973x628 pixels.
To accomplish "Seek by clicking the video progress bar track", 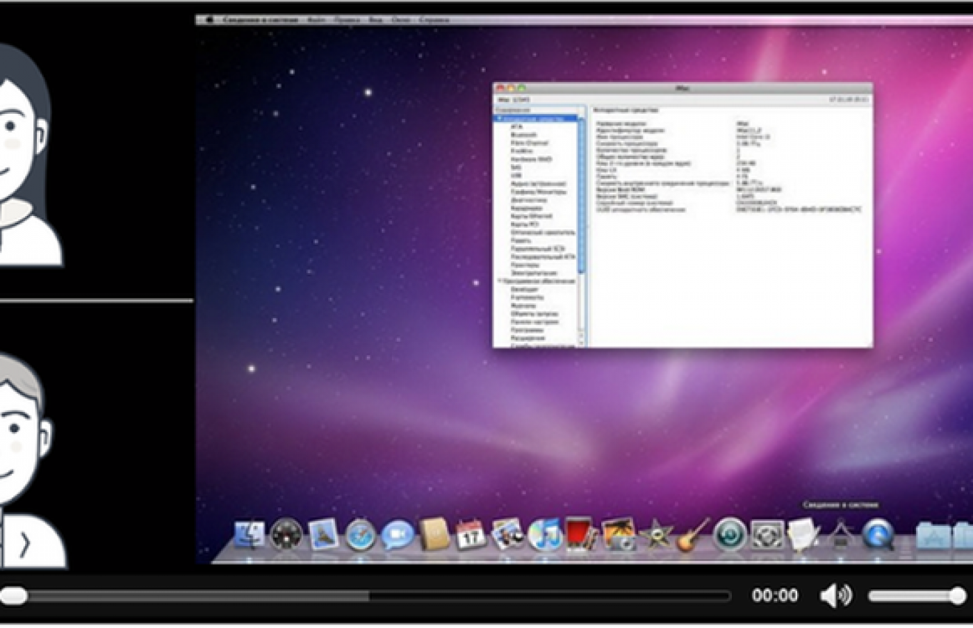I will pyautogui.click(x=366, y=595).
